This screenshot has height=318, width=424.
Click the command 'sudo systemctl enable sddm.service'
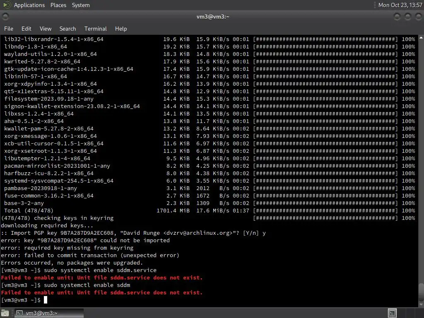(x=100, y=270)
